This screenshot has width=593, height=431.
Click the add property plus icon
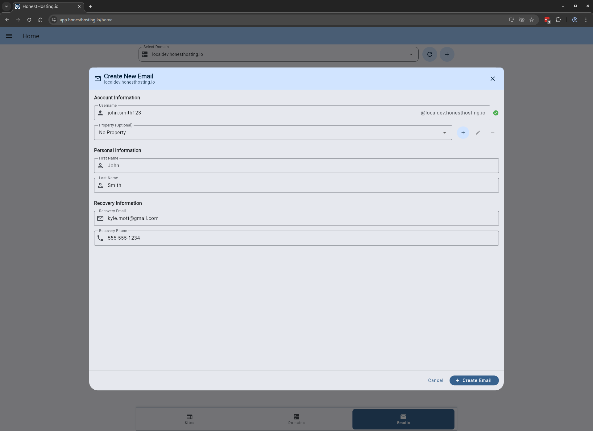463,133
